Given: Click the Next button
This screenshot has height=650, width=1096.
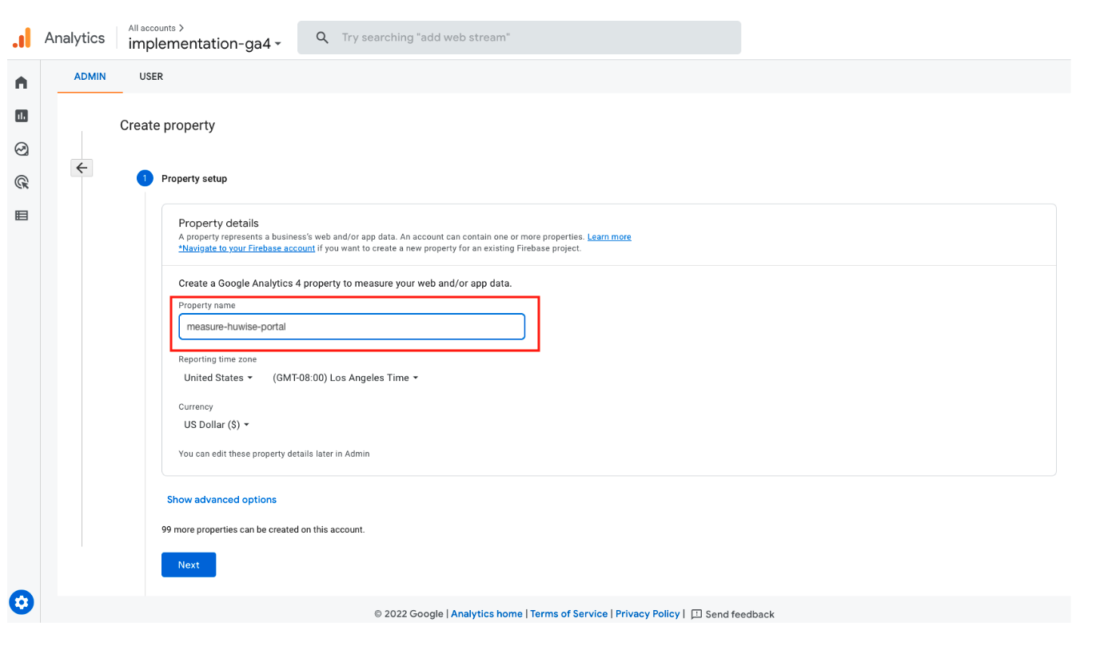Looking at the screenshot, I should pos(189,565).
